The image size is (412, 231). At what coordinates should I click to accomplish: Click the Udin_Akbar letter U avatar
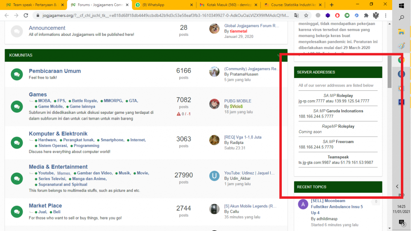(214, 176)
